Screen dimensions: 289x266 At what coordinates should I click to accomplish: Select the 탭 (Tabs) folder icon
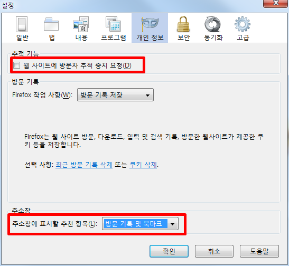(51, 24)
